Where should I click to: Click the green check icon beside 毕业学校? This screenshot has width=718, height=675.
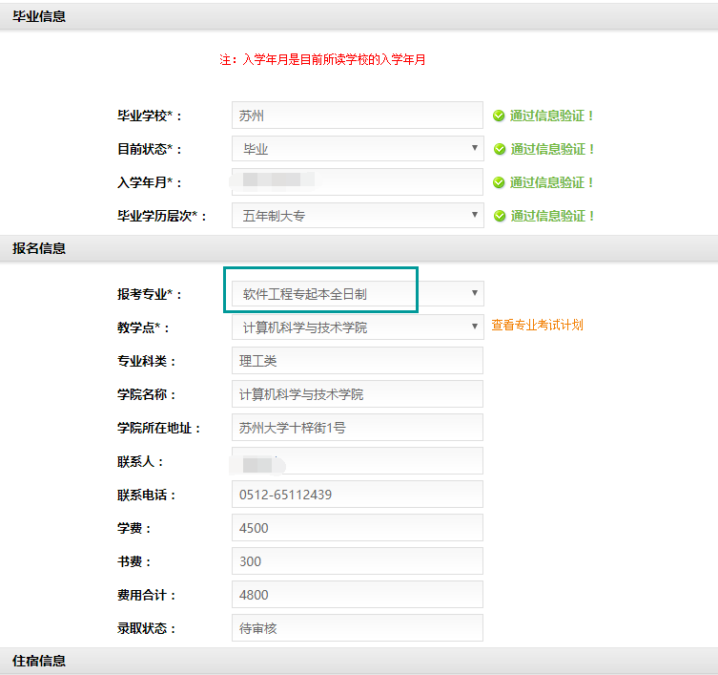498,116
